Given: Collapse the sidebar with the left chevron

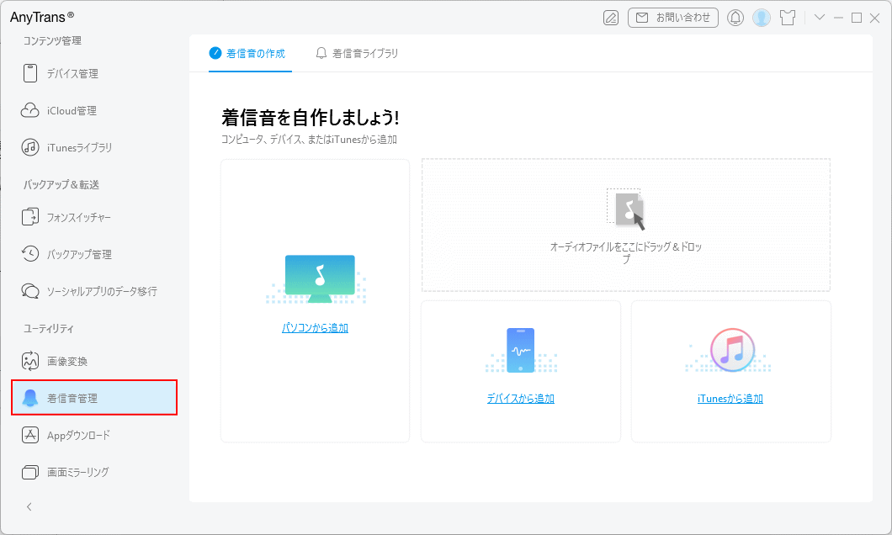Looking at the screenshot, I should [29, 507].
